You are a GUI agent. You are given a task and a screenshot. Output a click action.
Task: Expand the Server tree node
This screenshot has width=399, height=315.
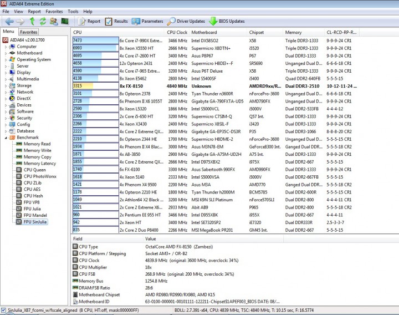6,66
